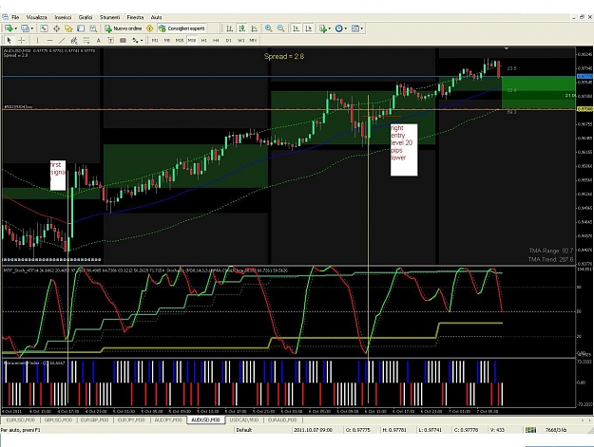Expand the indicators dropdown arrow
Viewport: 594px width, 447px height.
click(x=330, y=28)
